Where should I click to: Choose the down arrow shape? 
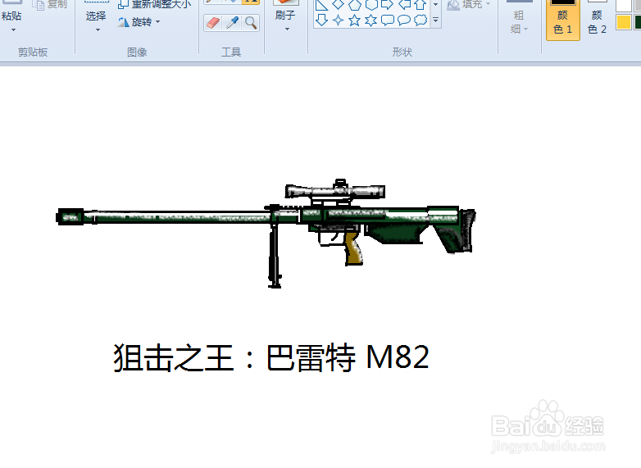322,20
